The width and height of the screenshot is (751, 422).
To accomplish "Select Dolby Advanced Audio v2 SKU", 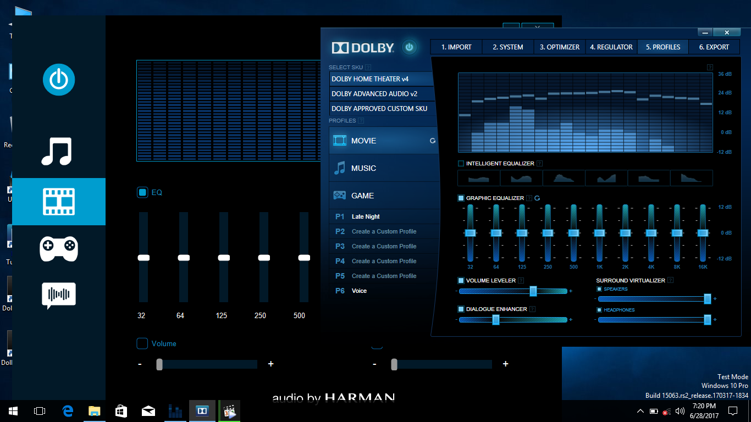I will click(x=382, y=94).
